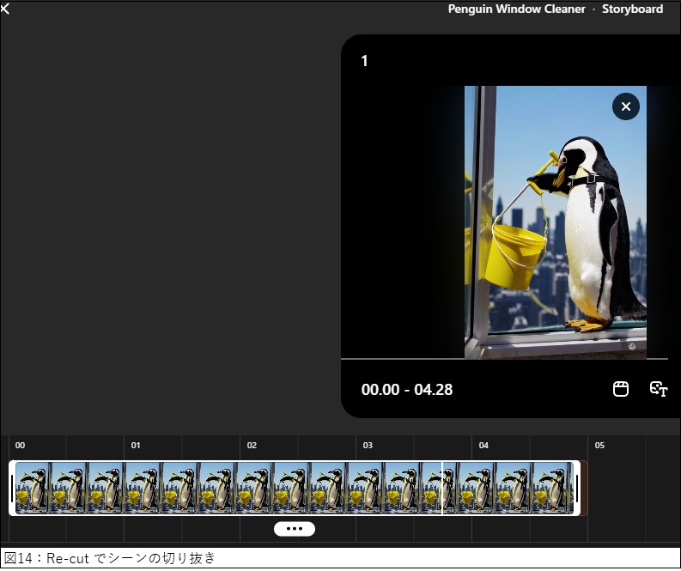Remove the penguin image from card 1

pos(625,106)
